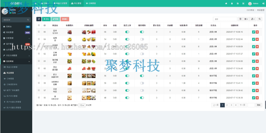
Task: Go to pagination page 4
Action: point(236,105)
